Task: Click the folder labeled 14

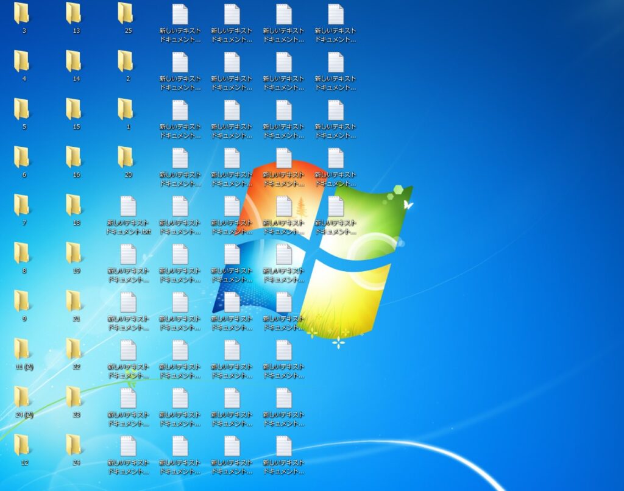Action: pyautogui.click(x=74, y=62)
